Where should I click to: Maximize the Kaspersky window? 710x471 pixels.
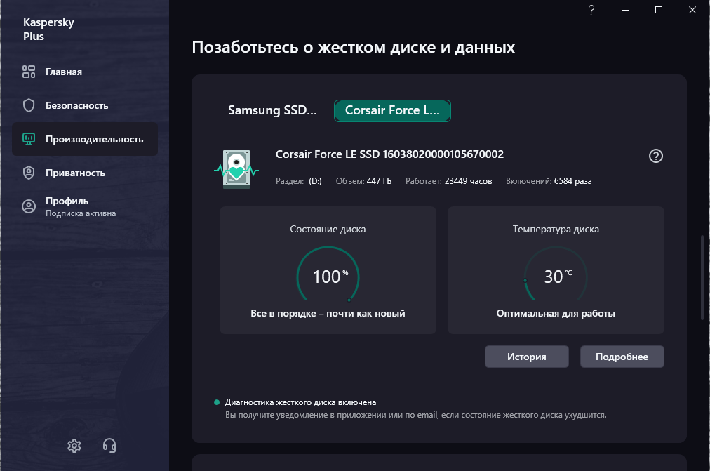(x=658, y=10)
